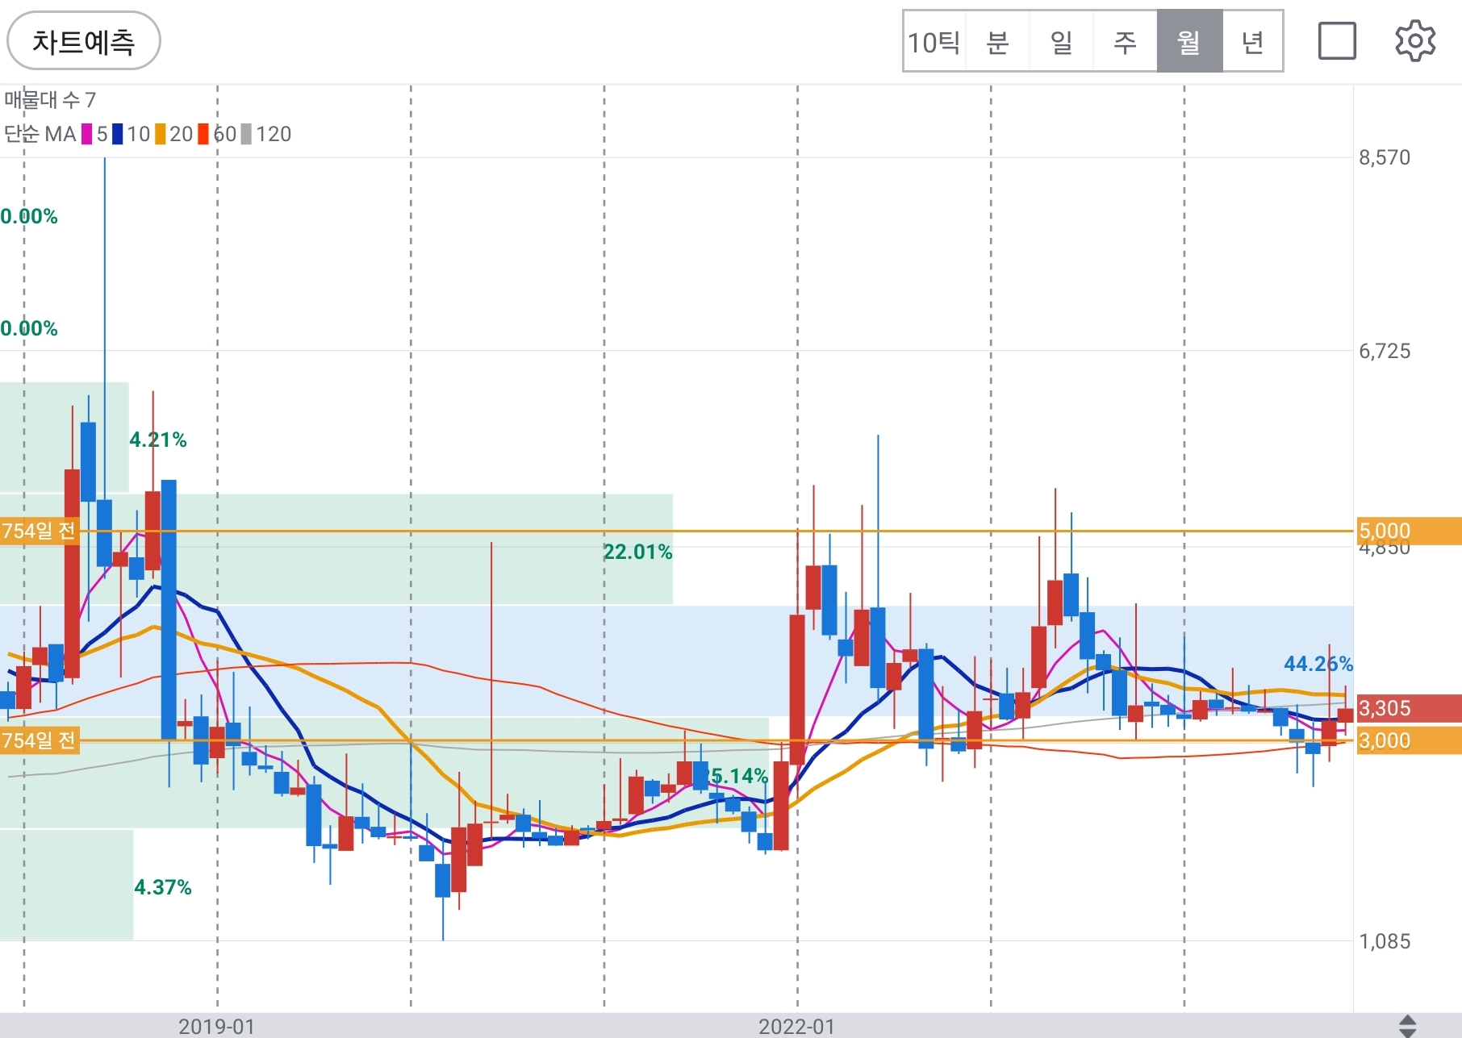Click the MA 120 gray legend swatch
The width and height of the screenshot is (1462, 1038).
(x=246, y=134)
